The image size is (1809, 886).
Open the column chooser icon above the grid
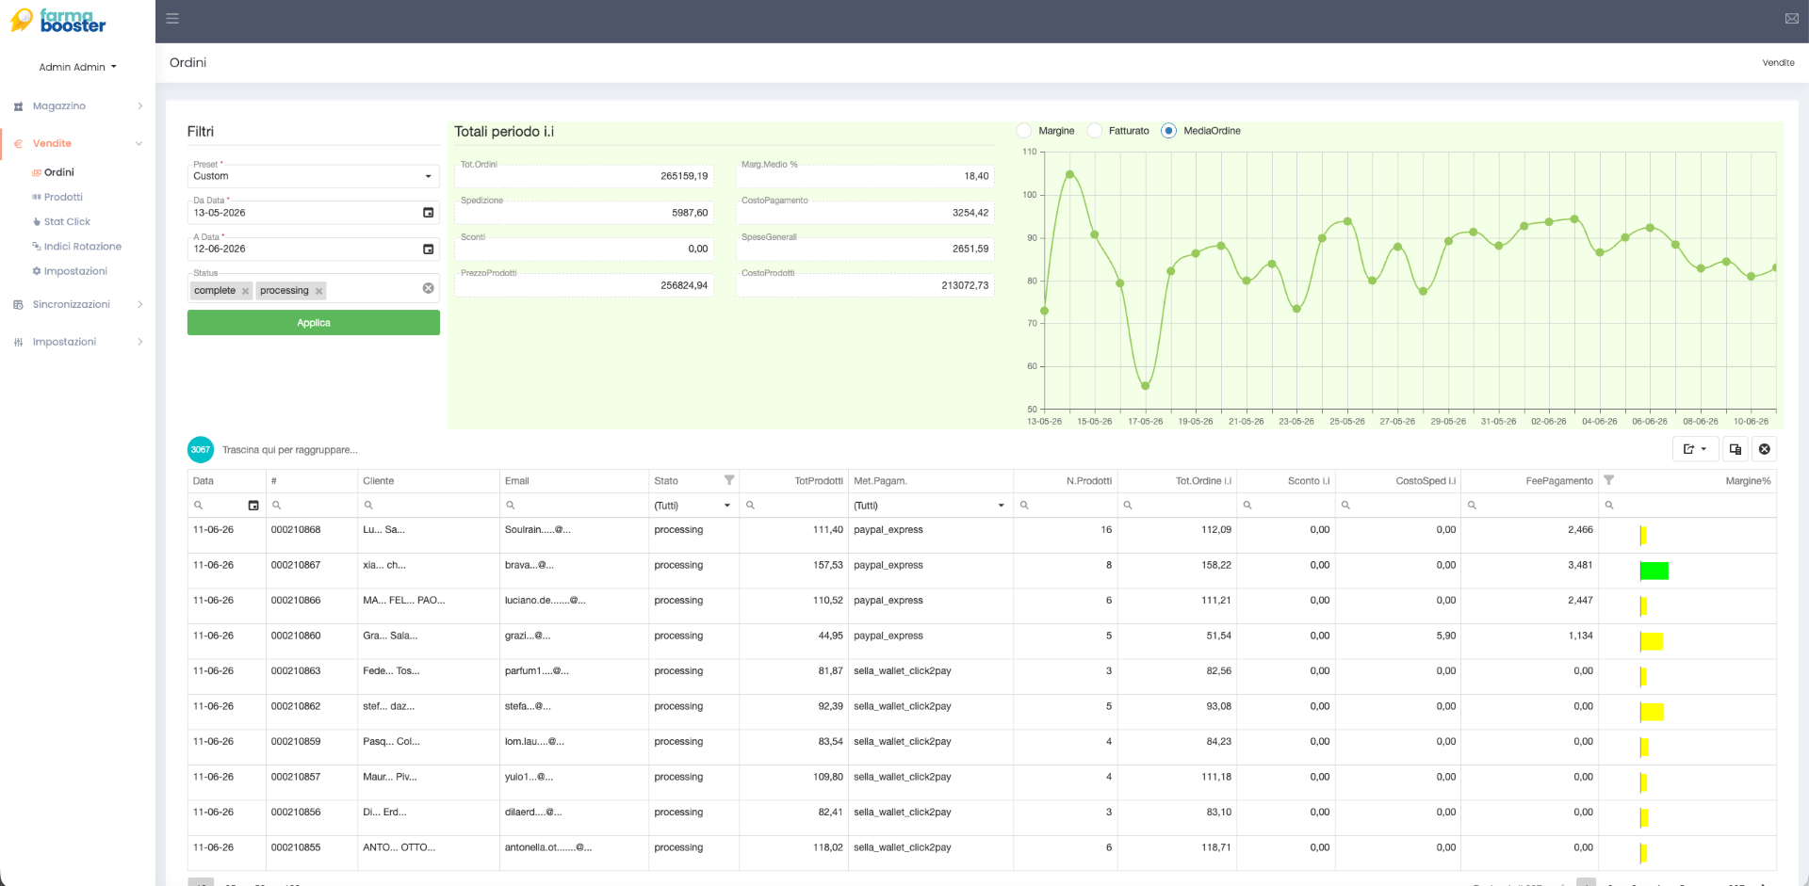pos(1735,449)
